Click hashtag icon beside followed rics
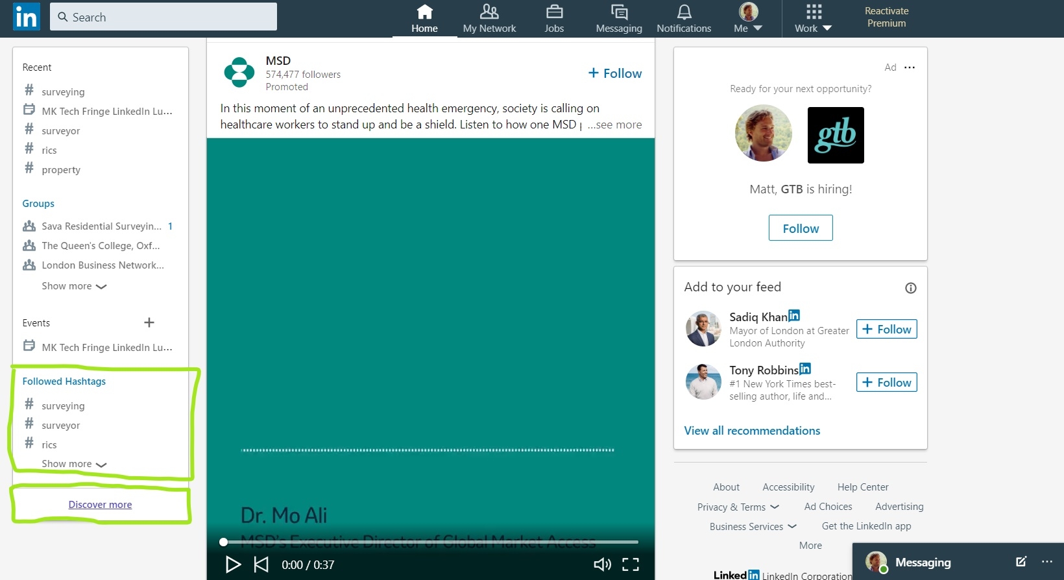Viewport: 1064px width, 580px height. click(29, 443)
